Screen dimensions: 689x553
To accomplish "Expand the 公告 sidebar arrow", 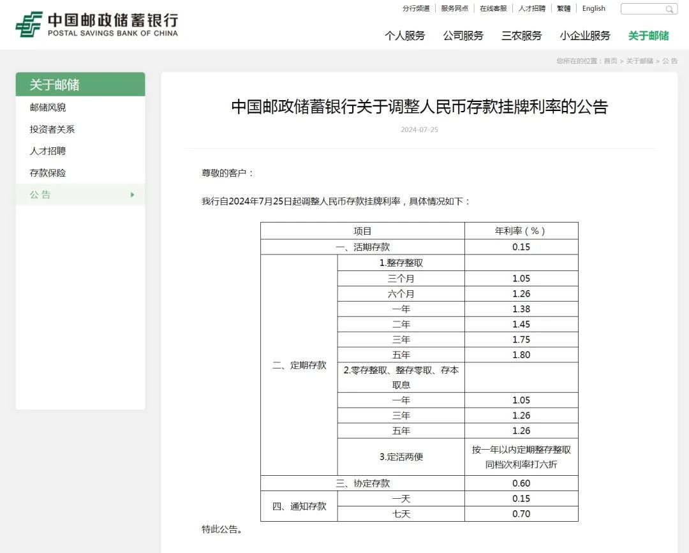I will tap(132, 195).
